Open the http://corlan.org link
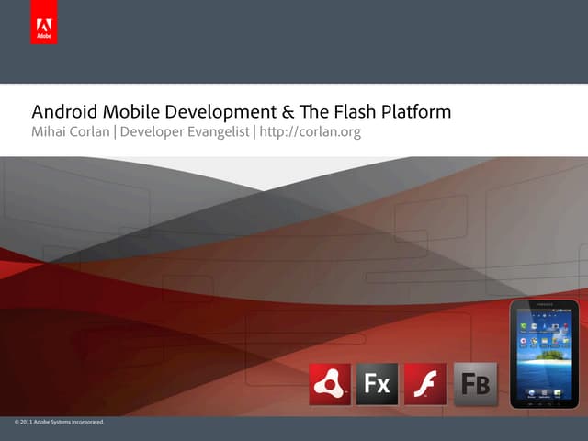The width and height of the screenshot is (588, 441). 310,133
